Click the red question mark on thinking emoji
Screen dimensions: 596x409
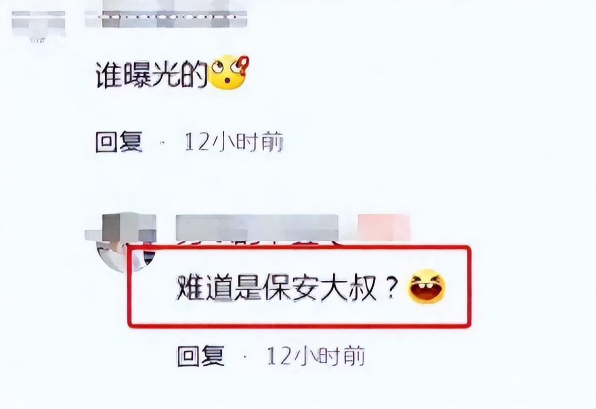[x=243, y=65]
